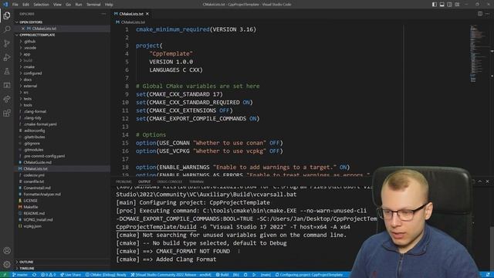The width and height of the screenshot is (494, 278).
Task: Click Live Share in the status bar
Action: coord(70,275)
